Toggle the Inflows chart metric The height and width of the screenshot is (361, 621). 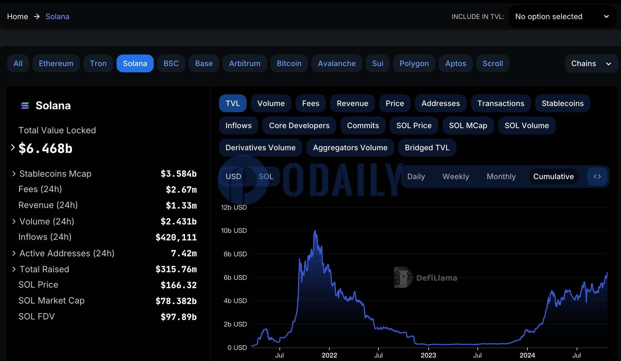[x=238, y=125]
